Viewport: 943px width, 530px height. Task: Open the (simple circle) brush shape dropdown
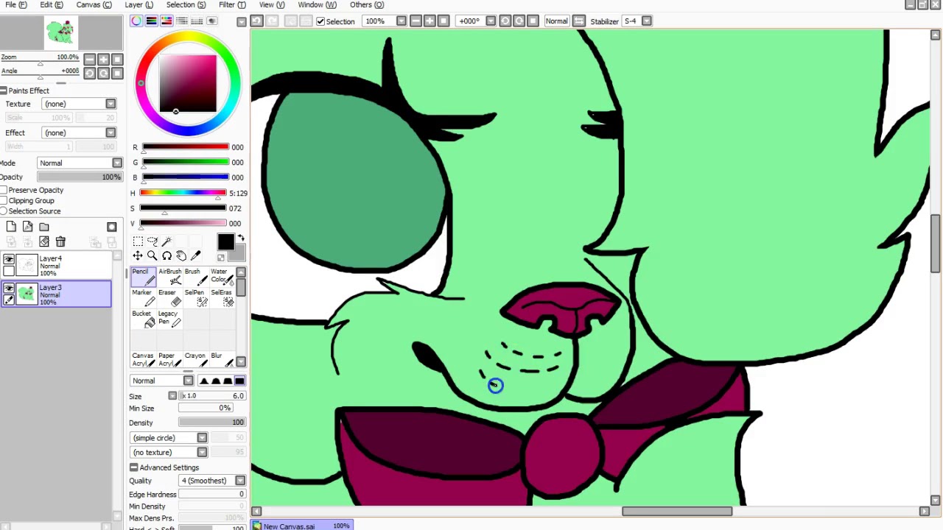click(x=202, y=438)
